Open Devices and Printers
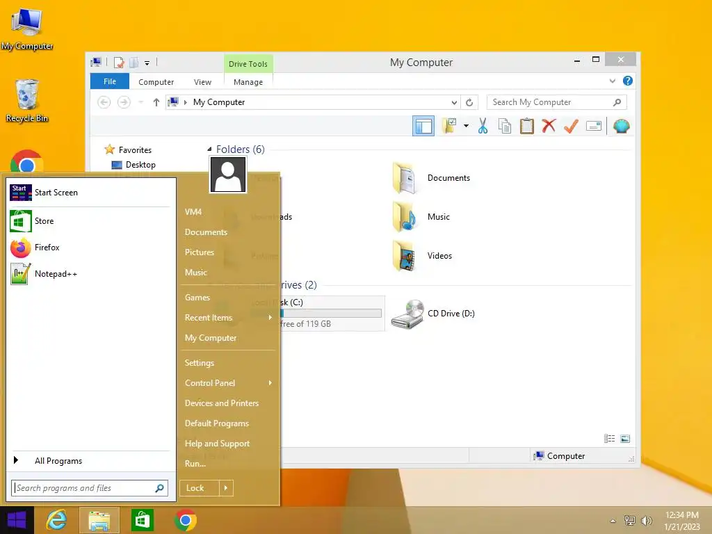 coord(222,403)
